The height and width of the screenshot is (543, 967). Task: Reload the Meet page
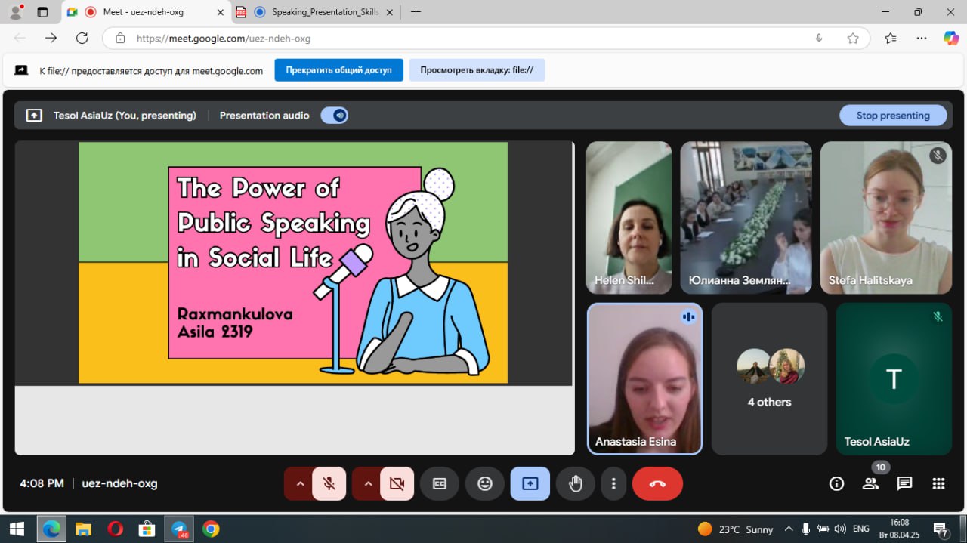82,38
